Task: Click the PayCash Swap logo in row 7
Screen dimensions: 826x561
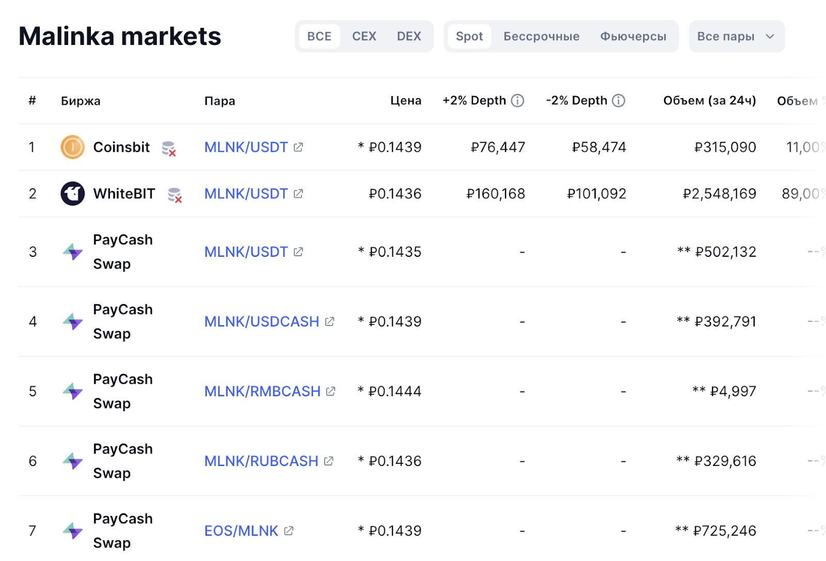Action: coord(73,531)
